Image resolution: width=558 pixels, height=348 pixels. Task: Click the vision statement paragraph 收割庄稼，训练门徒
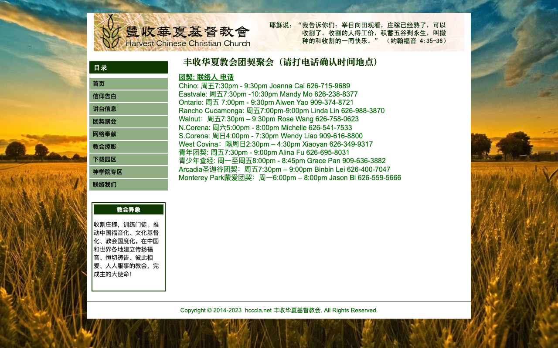pos(126,249)
